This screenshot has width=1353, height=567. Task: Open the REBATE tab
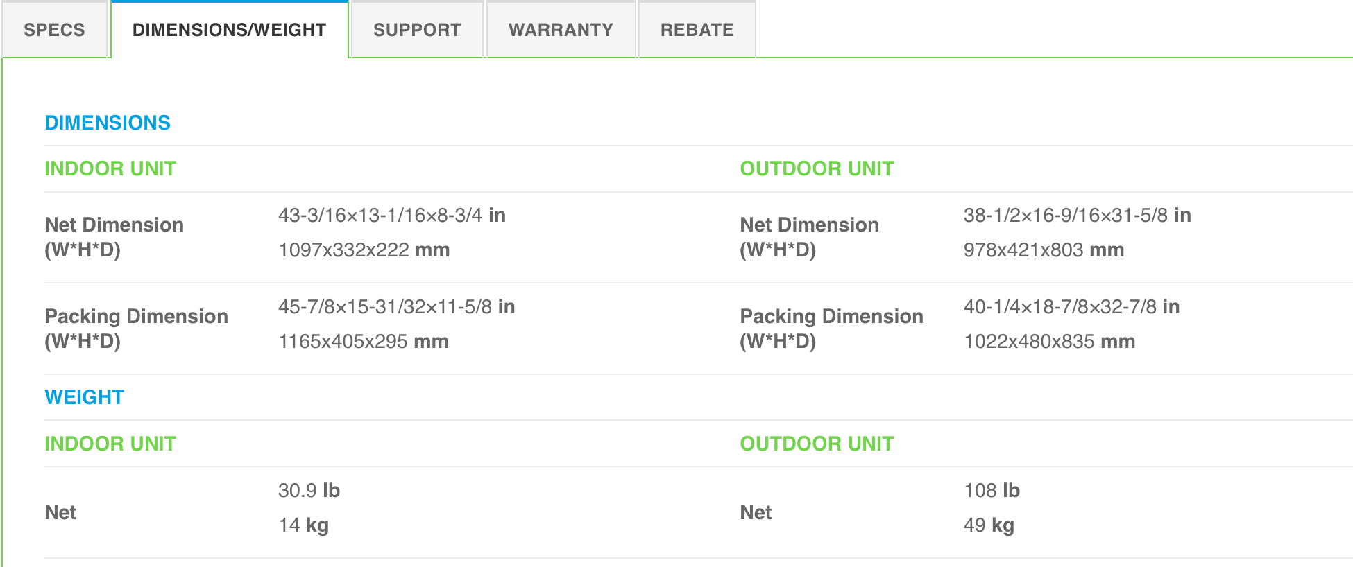click(697, 30)
